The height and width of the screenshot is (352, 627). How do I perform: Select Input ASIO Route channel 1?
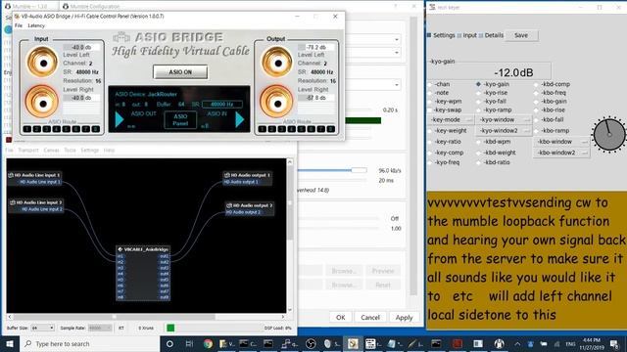coord(27,129)
